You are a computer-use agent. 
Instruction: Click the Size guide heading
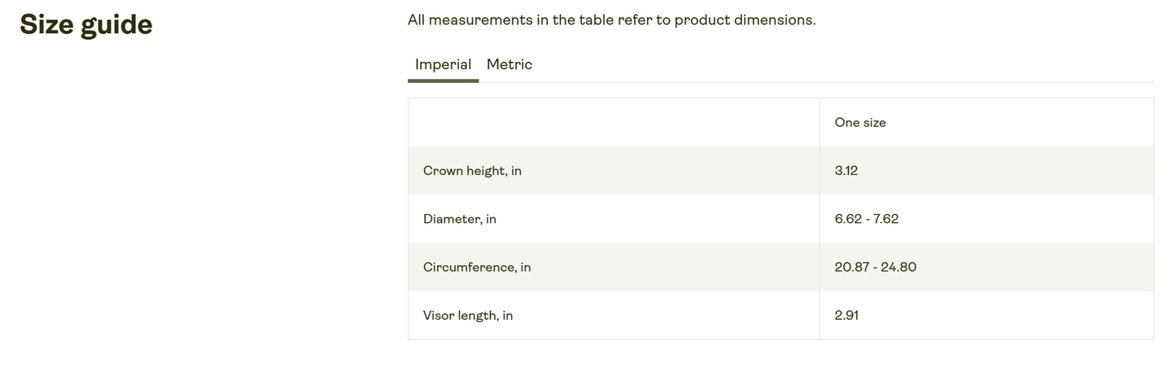[85, 24]
